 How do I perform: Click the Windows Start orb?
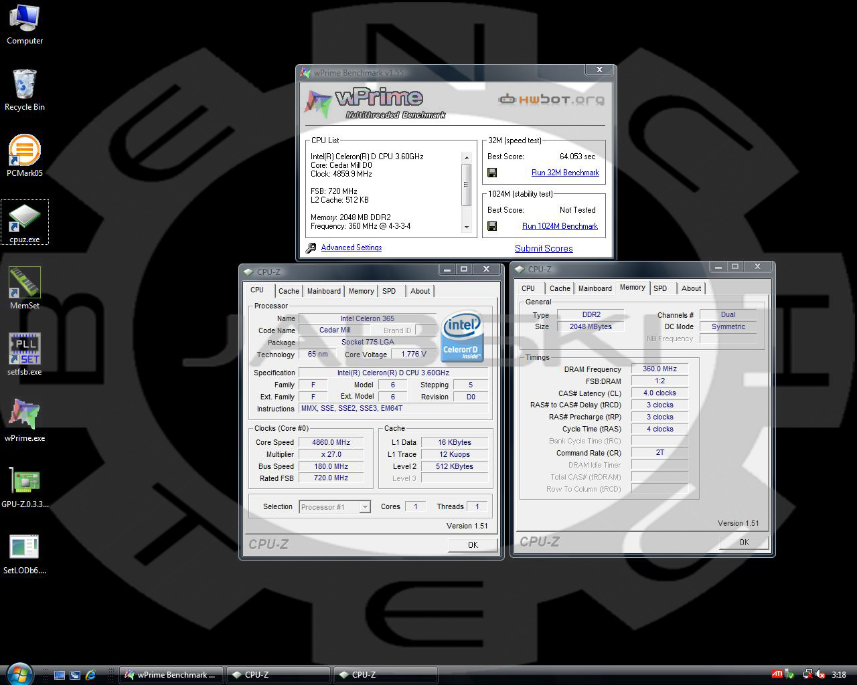point(18,674)
